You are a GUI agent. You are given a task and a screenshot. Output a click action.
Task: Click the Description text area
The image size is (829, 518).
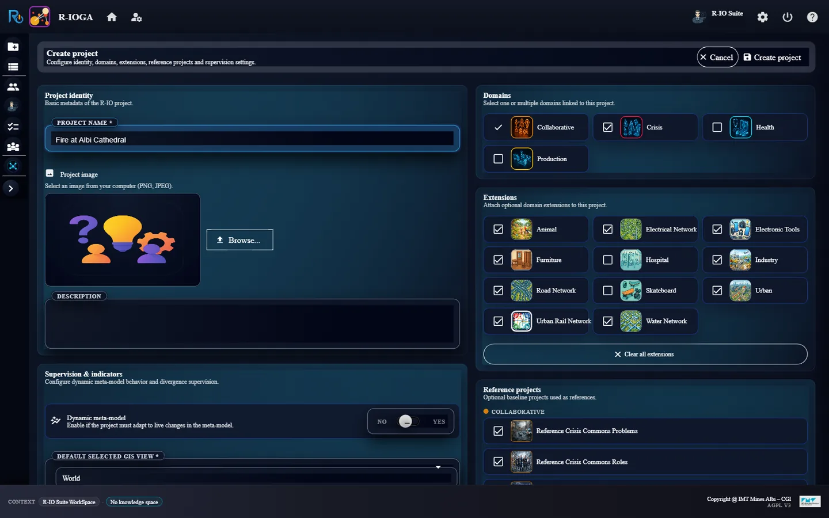tap(252, 324)
